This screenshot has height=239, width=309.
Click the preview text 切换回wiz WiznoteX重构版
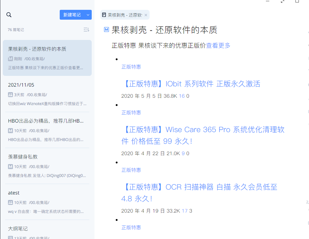pyautogui.click(x=47, y=104)
